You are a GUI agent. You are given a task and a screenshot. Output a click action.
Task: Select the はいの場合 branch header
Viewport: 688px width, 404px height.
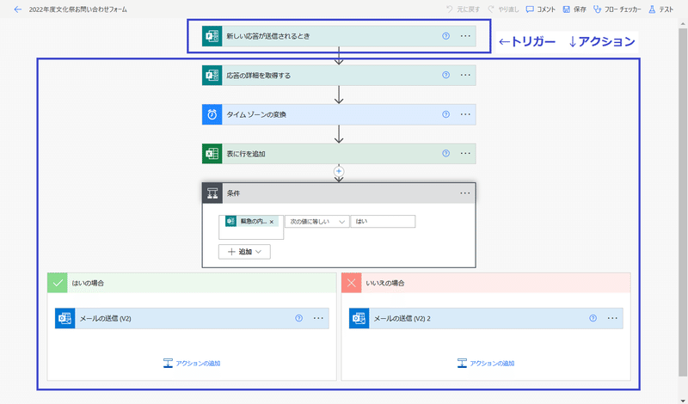pyautogui.click(x=192, y=283)
